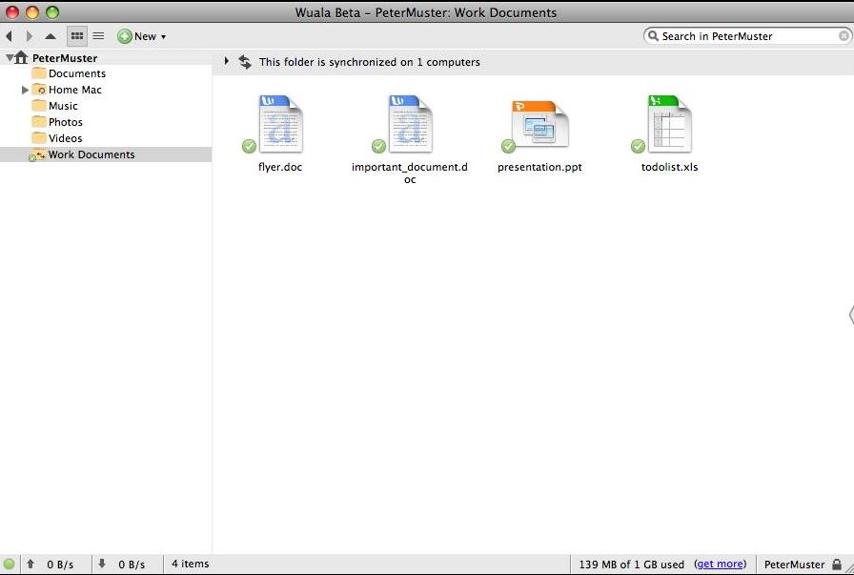Click the Videos folder icon
854x575 pixels.
39,138
